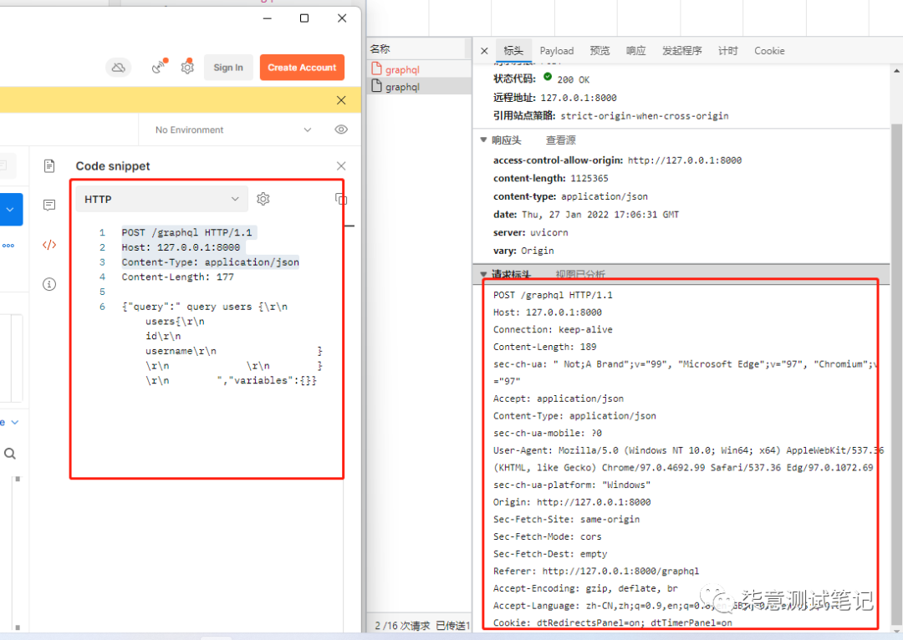
Task: Select the second graphql request row
Action: coord(419,87)
